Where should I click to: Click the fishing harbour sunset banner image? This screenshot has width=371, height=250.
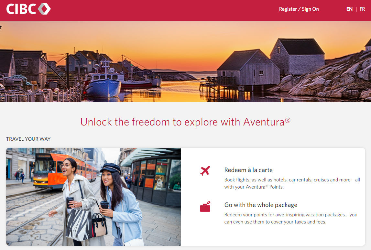tap(186, 62)
